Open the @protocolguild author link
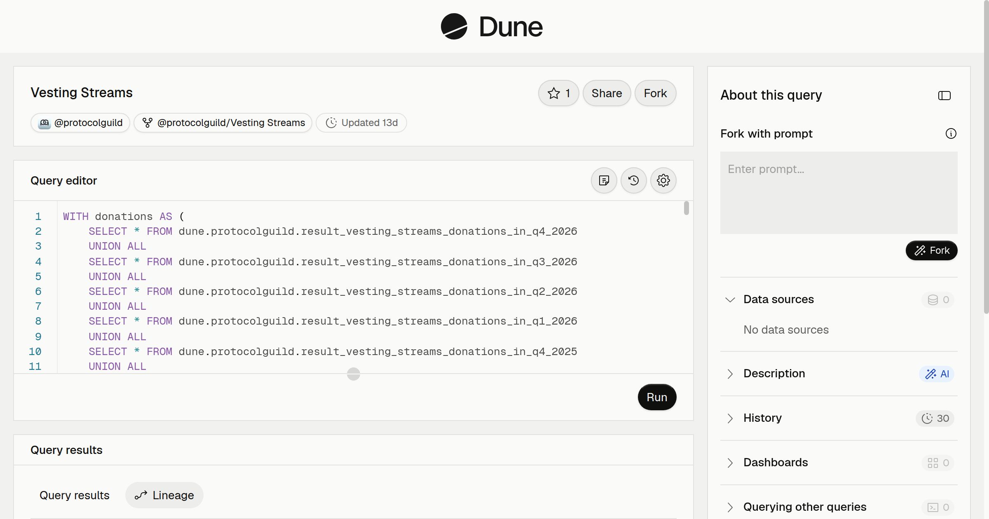The width and height of the screenshot is (989, 519). [x=80, y=123]
